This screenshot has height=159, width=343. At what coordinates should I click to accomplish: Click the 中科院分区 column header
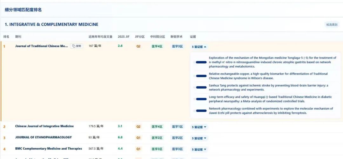point(158,37)
